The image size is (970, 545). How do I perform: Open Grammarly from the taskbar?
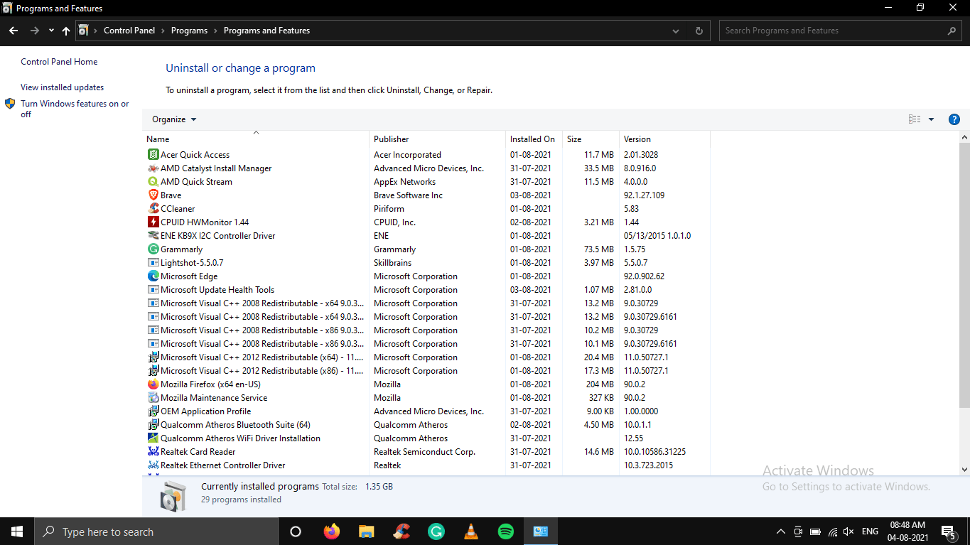tap(436, 531)
